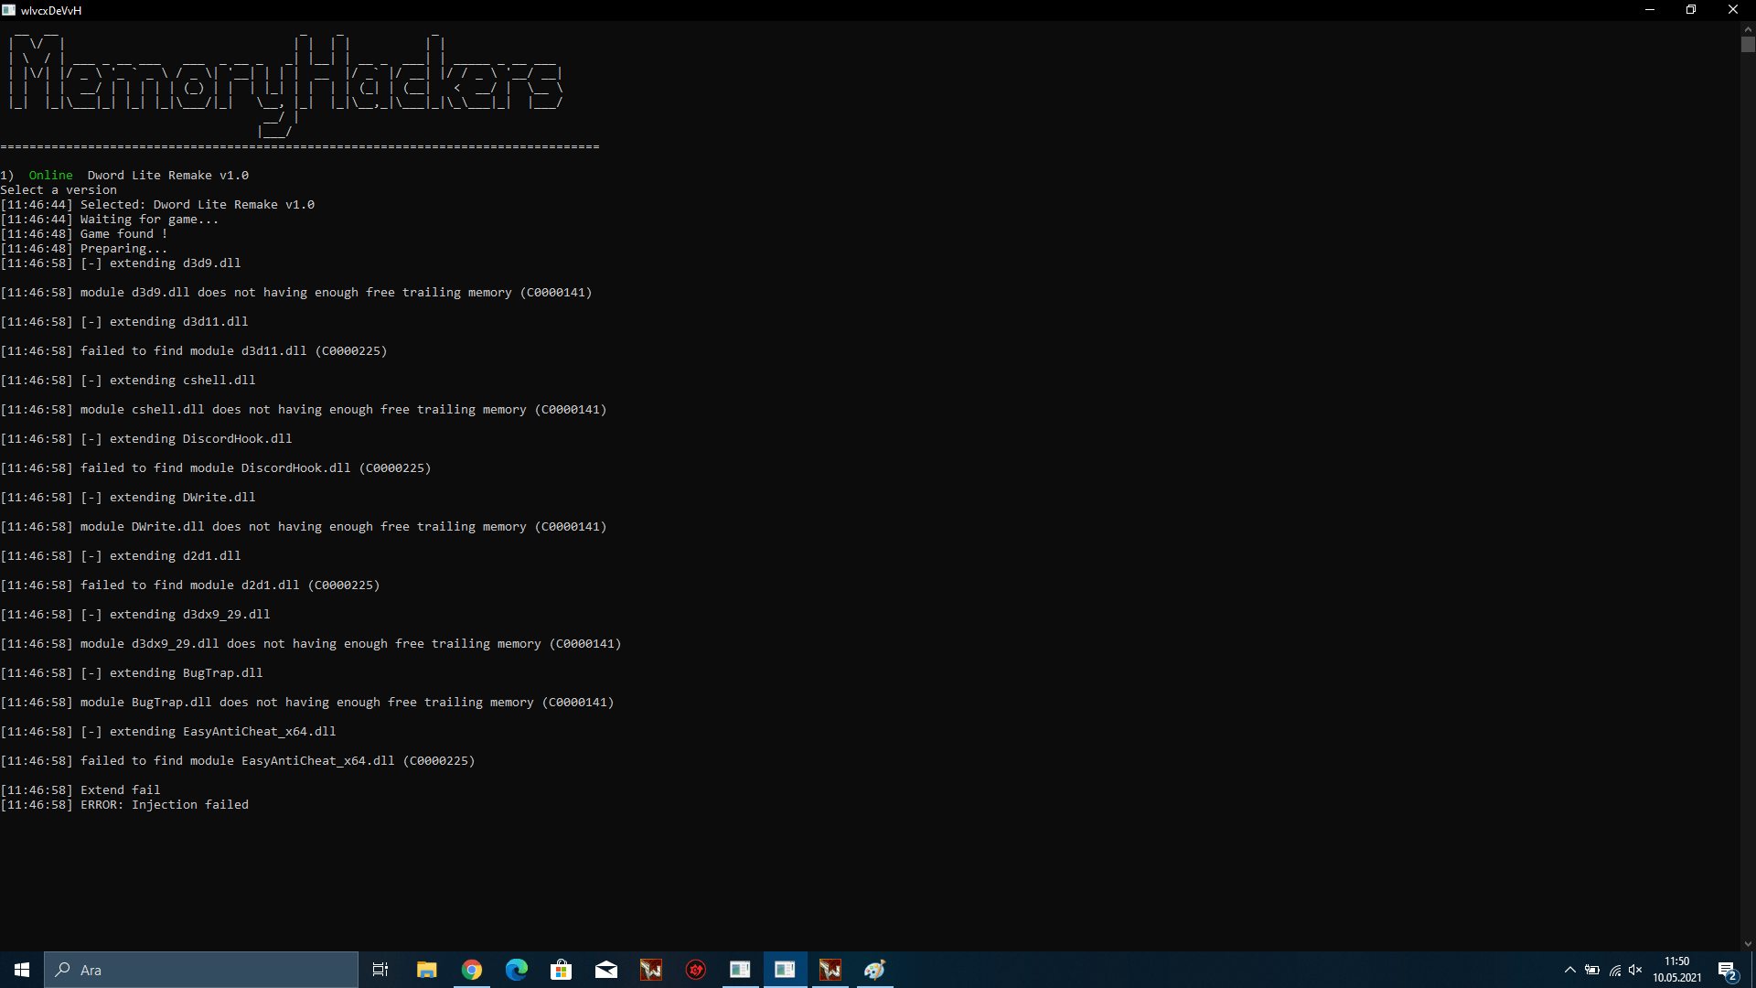Viewport: 1756px width, 988px height.
Task: Open the Mail app from the taskbar
Action: pos(606,970)
